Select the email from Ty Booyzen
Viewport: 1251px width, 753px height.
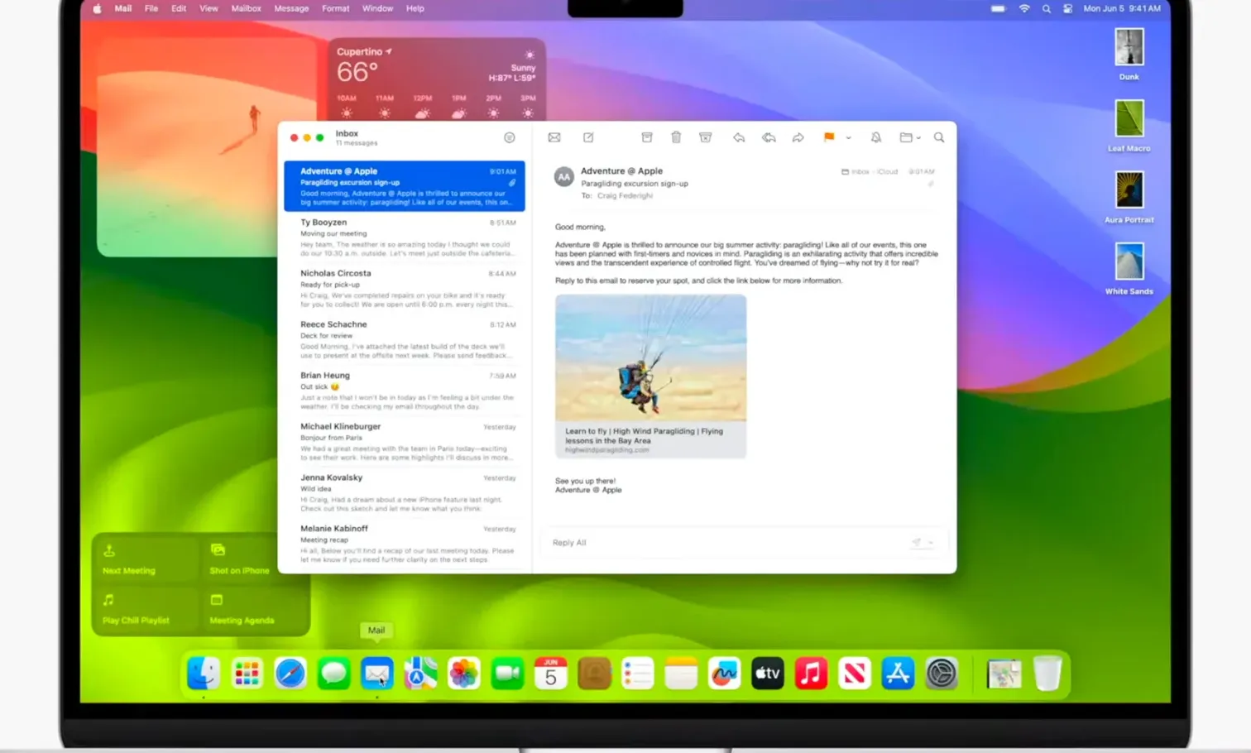point(405,237)
